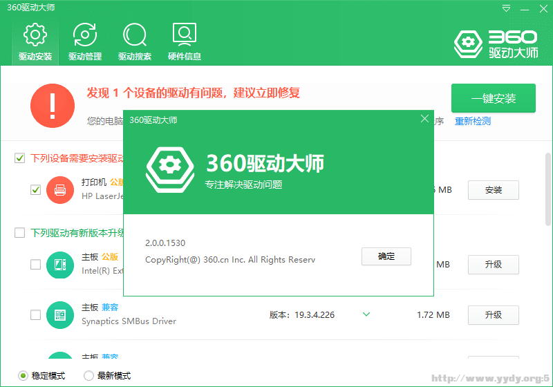This screenshot has width=553, height=387.
Task: Uncheck the 打印机 HP LaserJet checkbox
Action: pyautogui.click(x=36, y=189)
